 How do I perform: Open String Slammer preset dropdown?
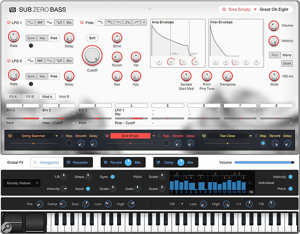coord(57,136)
